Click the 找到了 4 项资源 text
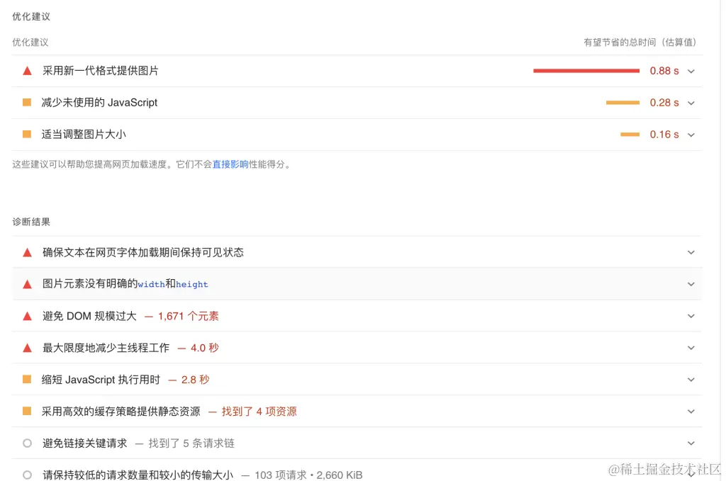The height and width of the screenshot is (481, 726). point(259,412)
